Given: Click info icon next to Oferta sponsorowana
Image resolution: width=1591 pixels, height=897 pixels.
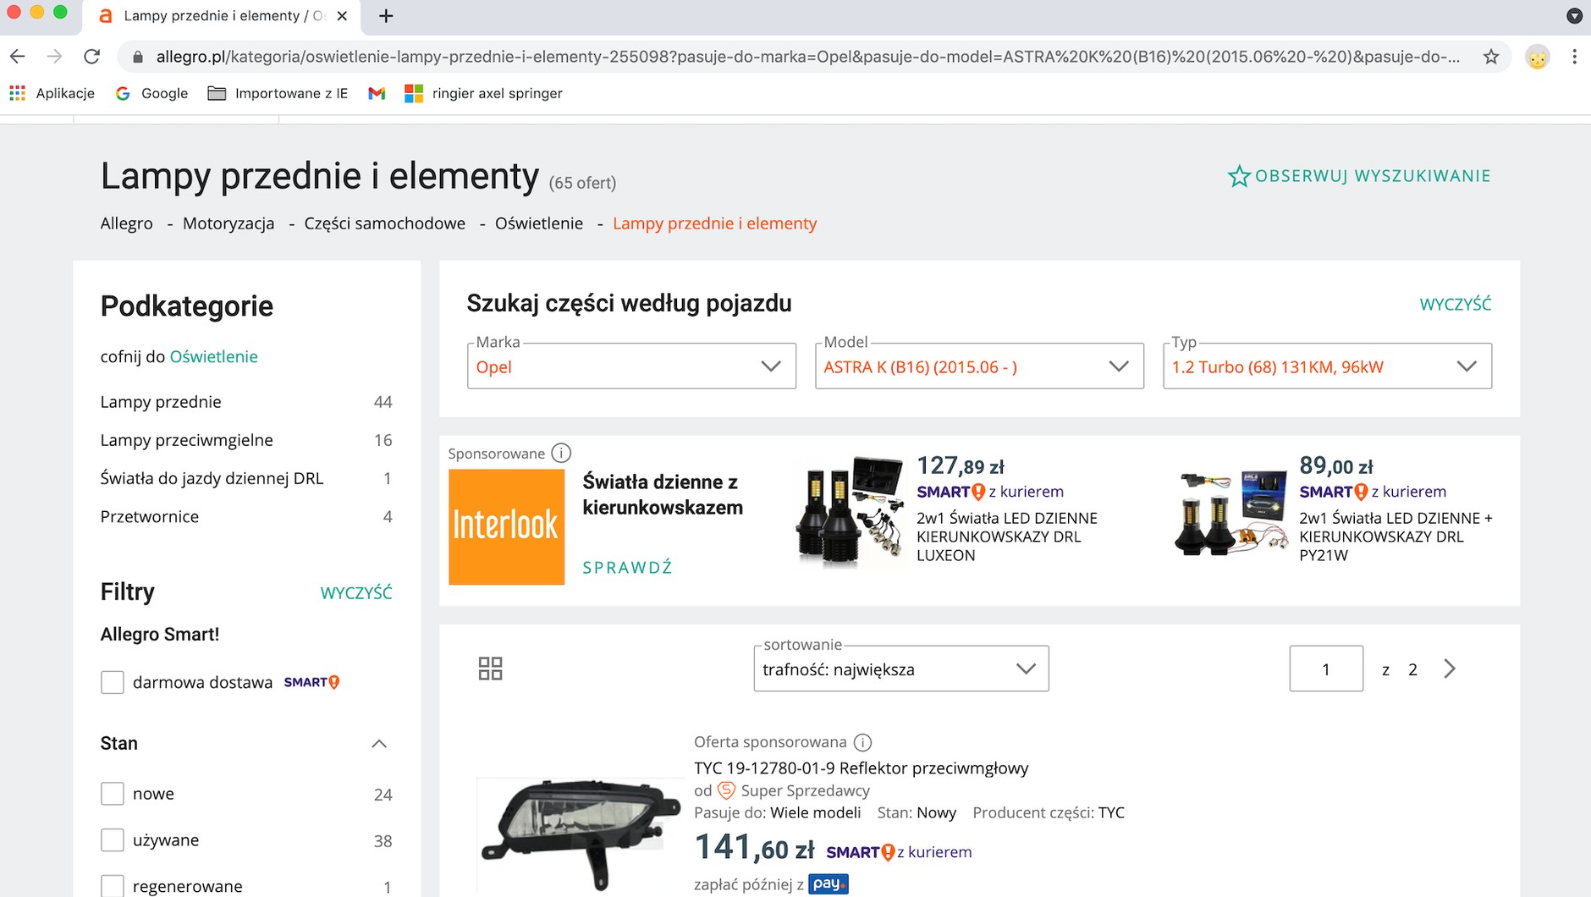Looking at the screenshot, I should (x=862, y=742).
